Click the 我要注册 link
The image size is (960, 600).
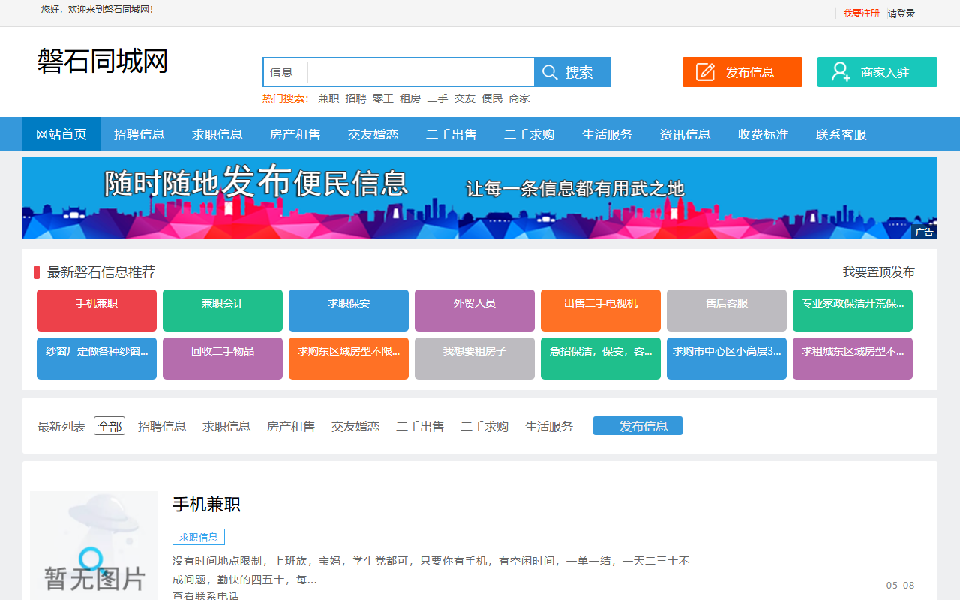[861, 13]
